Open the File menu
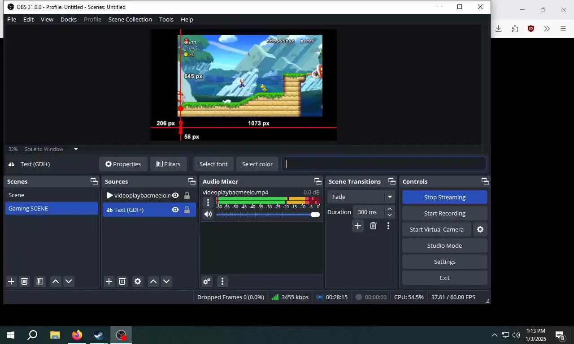The image size is (574, 344). point(12,19)
